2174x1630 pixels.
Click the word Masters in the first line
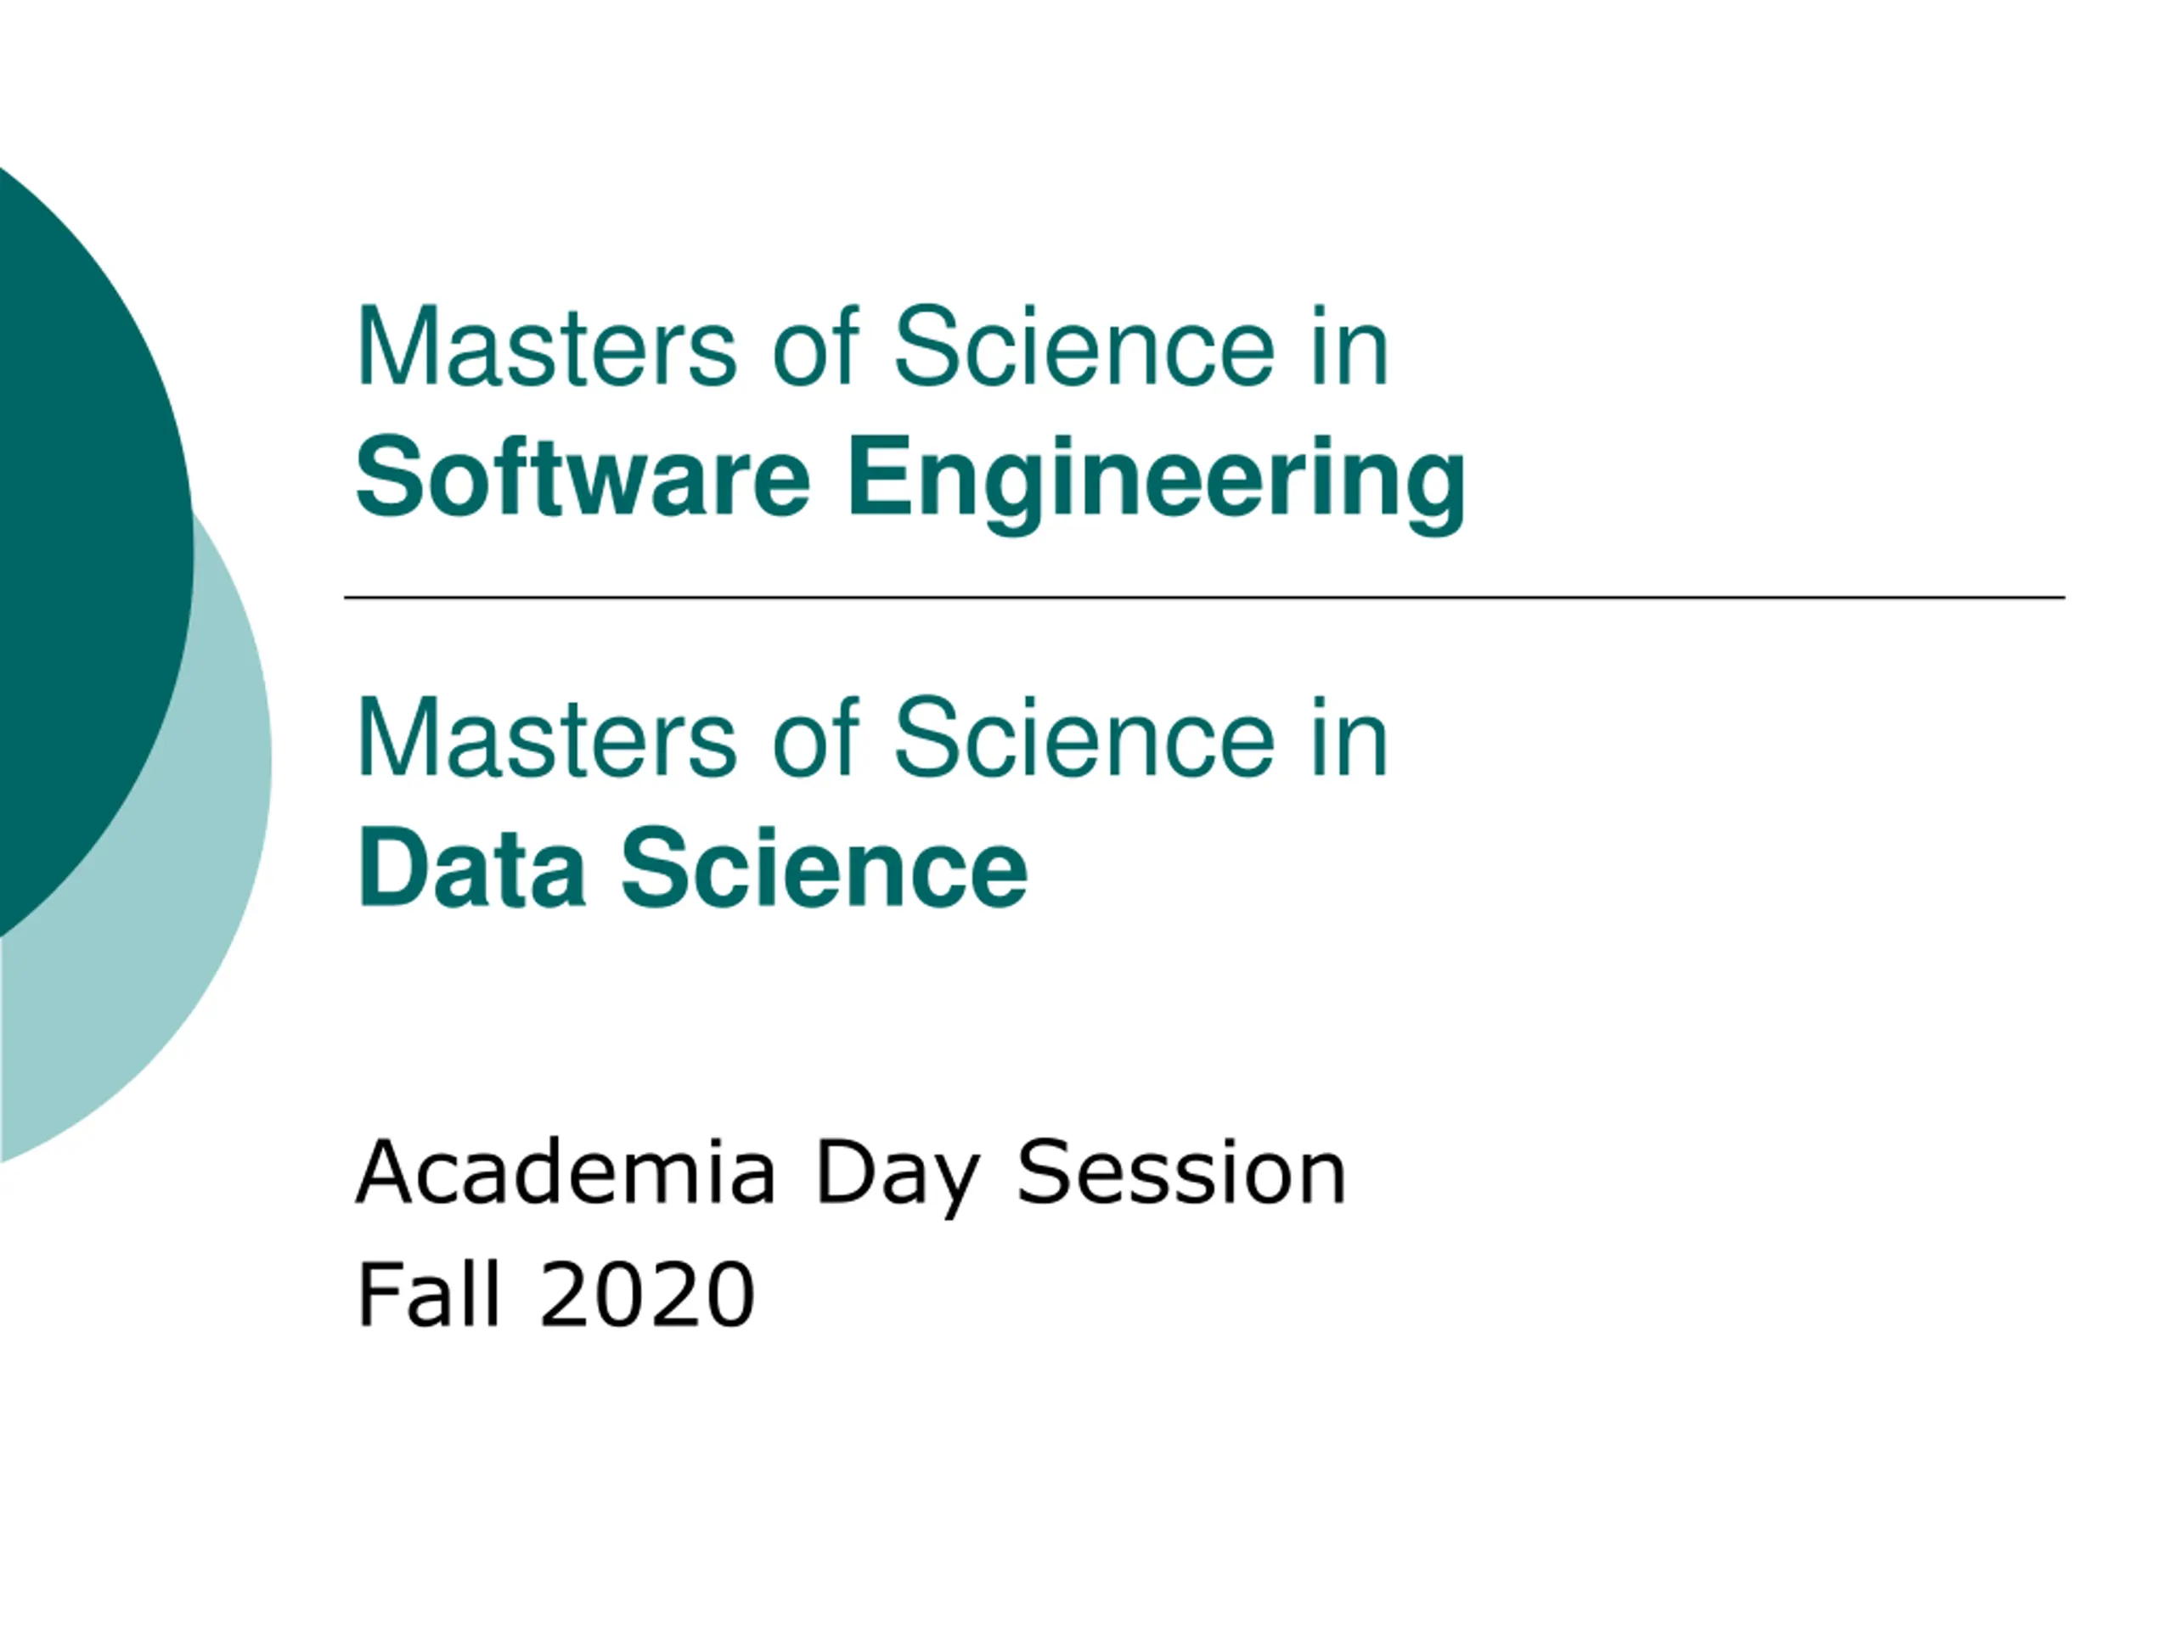click(x=546, y=346)
